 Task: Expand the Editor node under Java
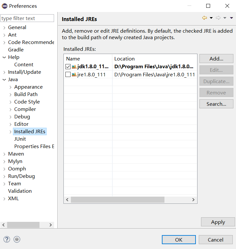10,124
